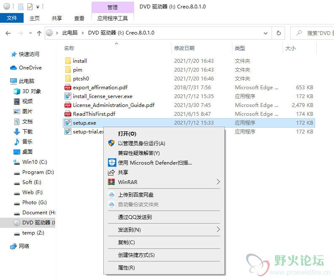Screen dimensions: 334x280
Task: Click the export_affirmation.pdf PDF icon
Action: coord(68,88)
